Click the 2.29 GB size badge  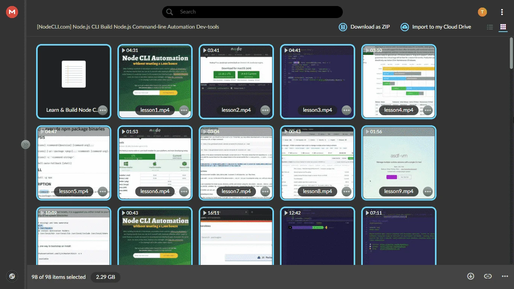click(x=106, y=277)
